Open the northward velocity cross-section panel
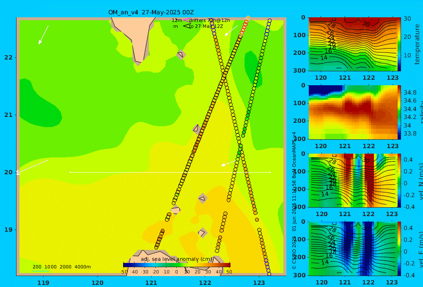 coord(353,180)
